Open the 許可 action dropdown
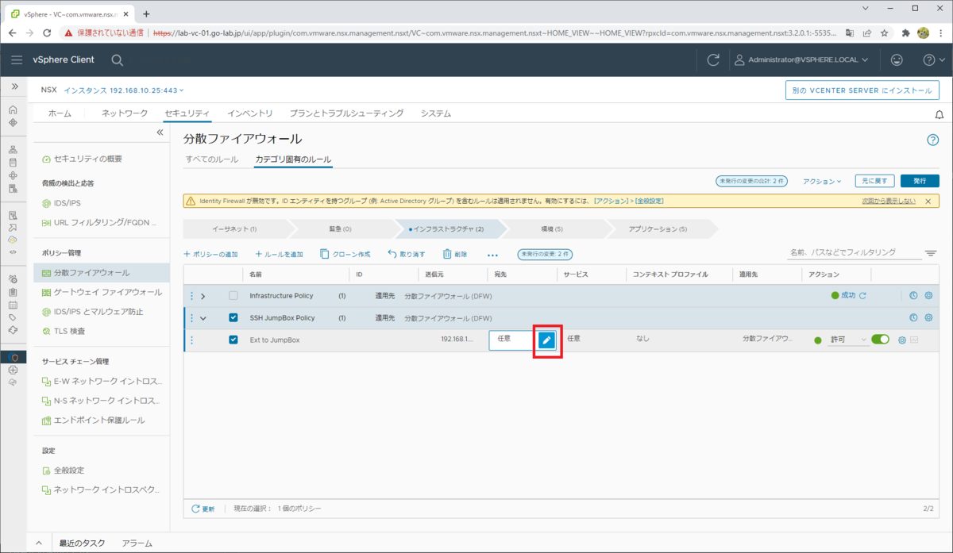Screen dimensions: 953x553 (849, 340)
